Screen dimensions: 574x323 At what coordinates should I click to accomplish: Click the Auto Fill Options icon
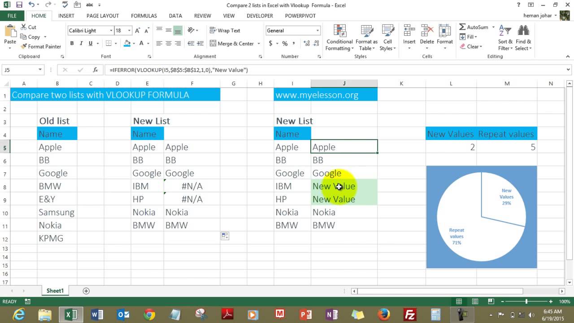pyautogui.click(x=225, y=236)
